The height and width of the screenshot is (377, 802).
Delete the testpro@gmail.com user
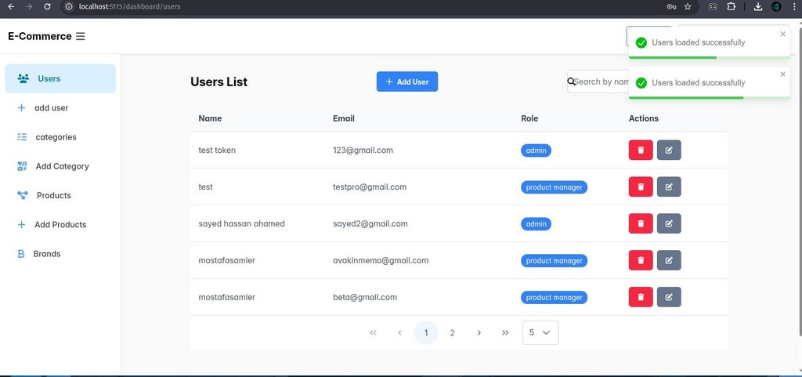[x=641, y=187]
